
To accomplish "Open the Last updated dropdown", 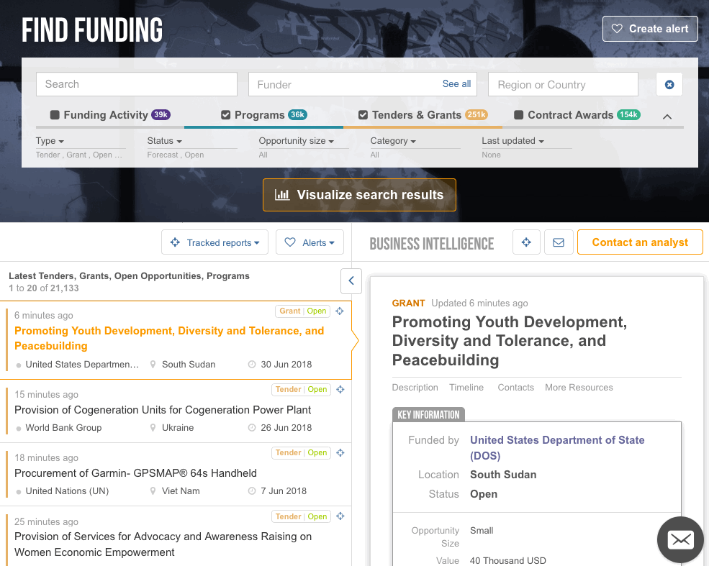I will tap(512, 141).
